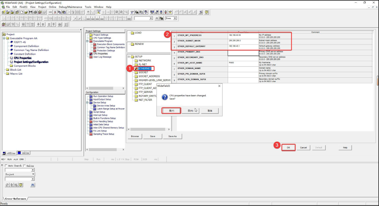Screen dimensions: 379x206
Task: Select the Cross-Reference tab
Action: pyautogui.click(x=15, y=199)
